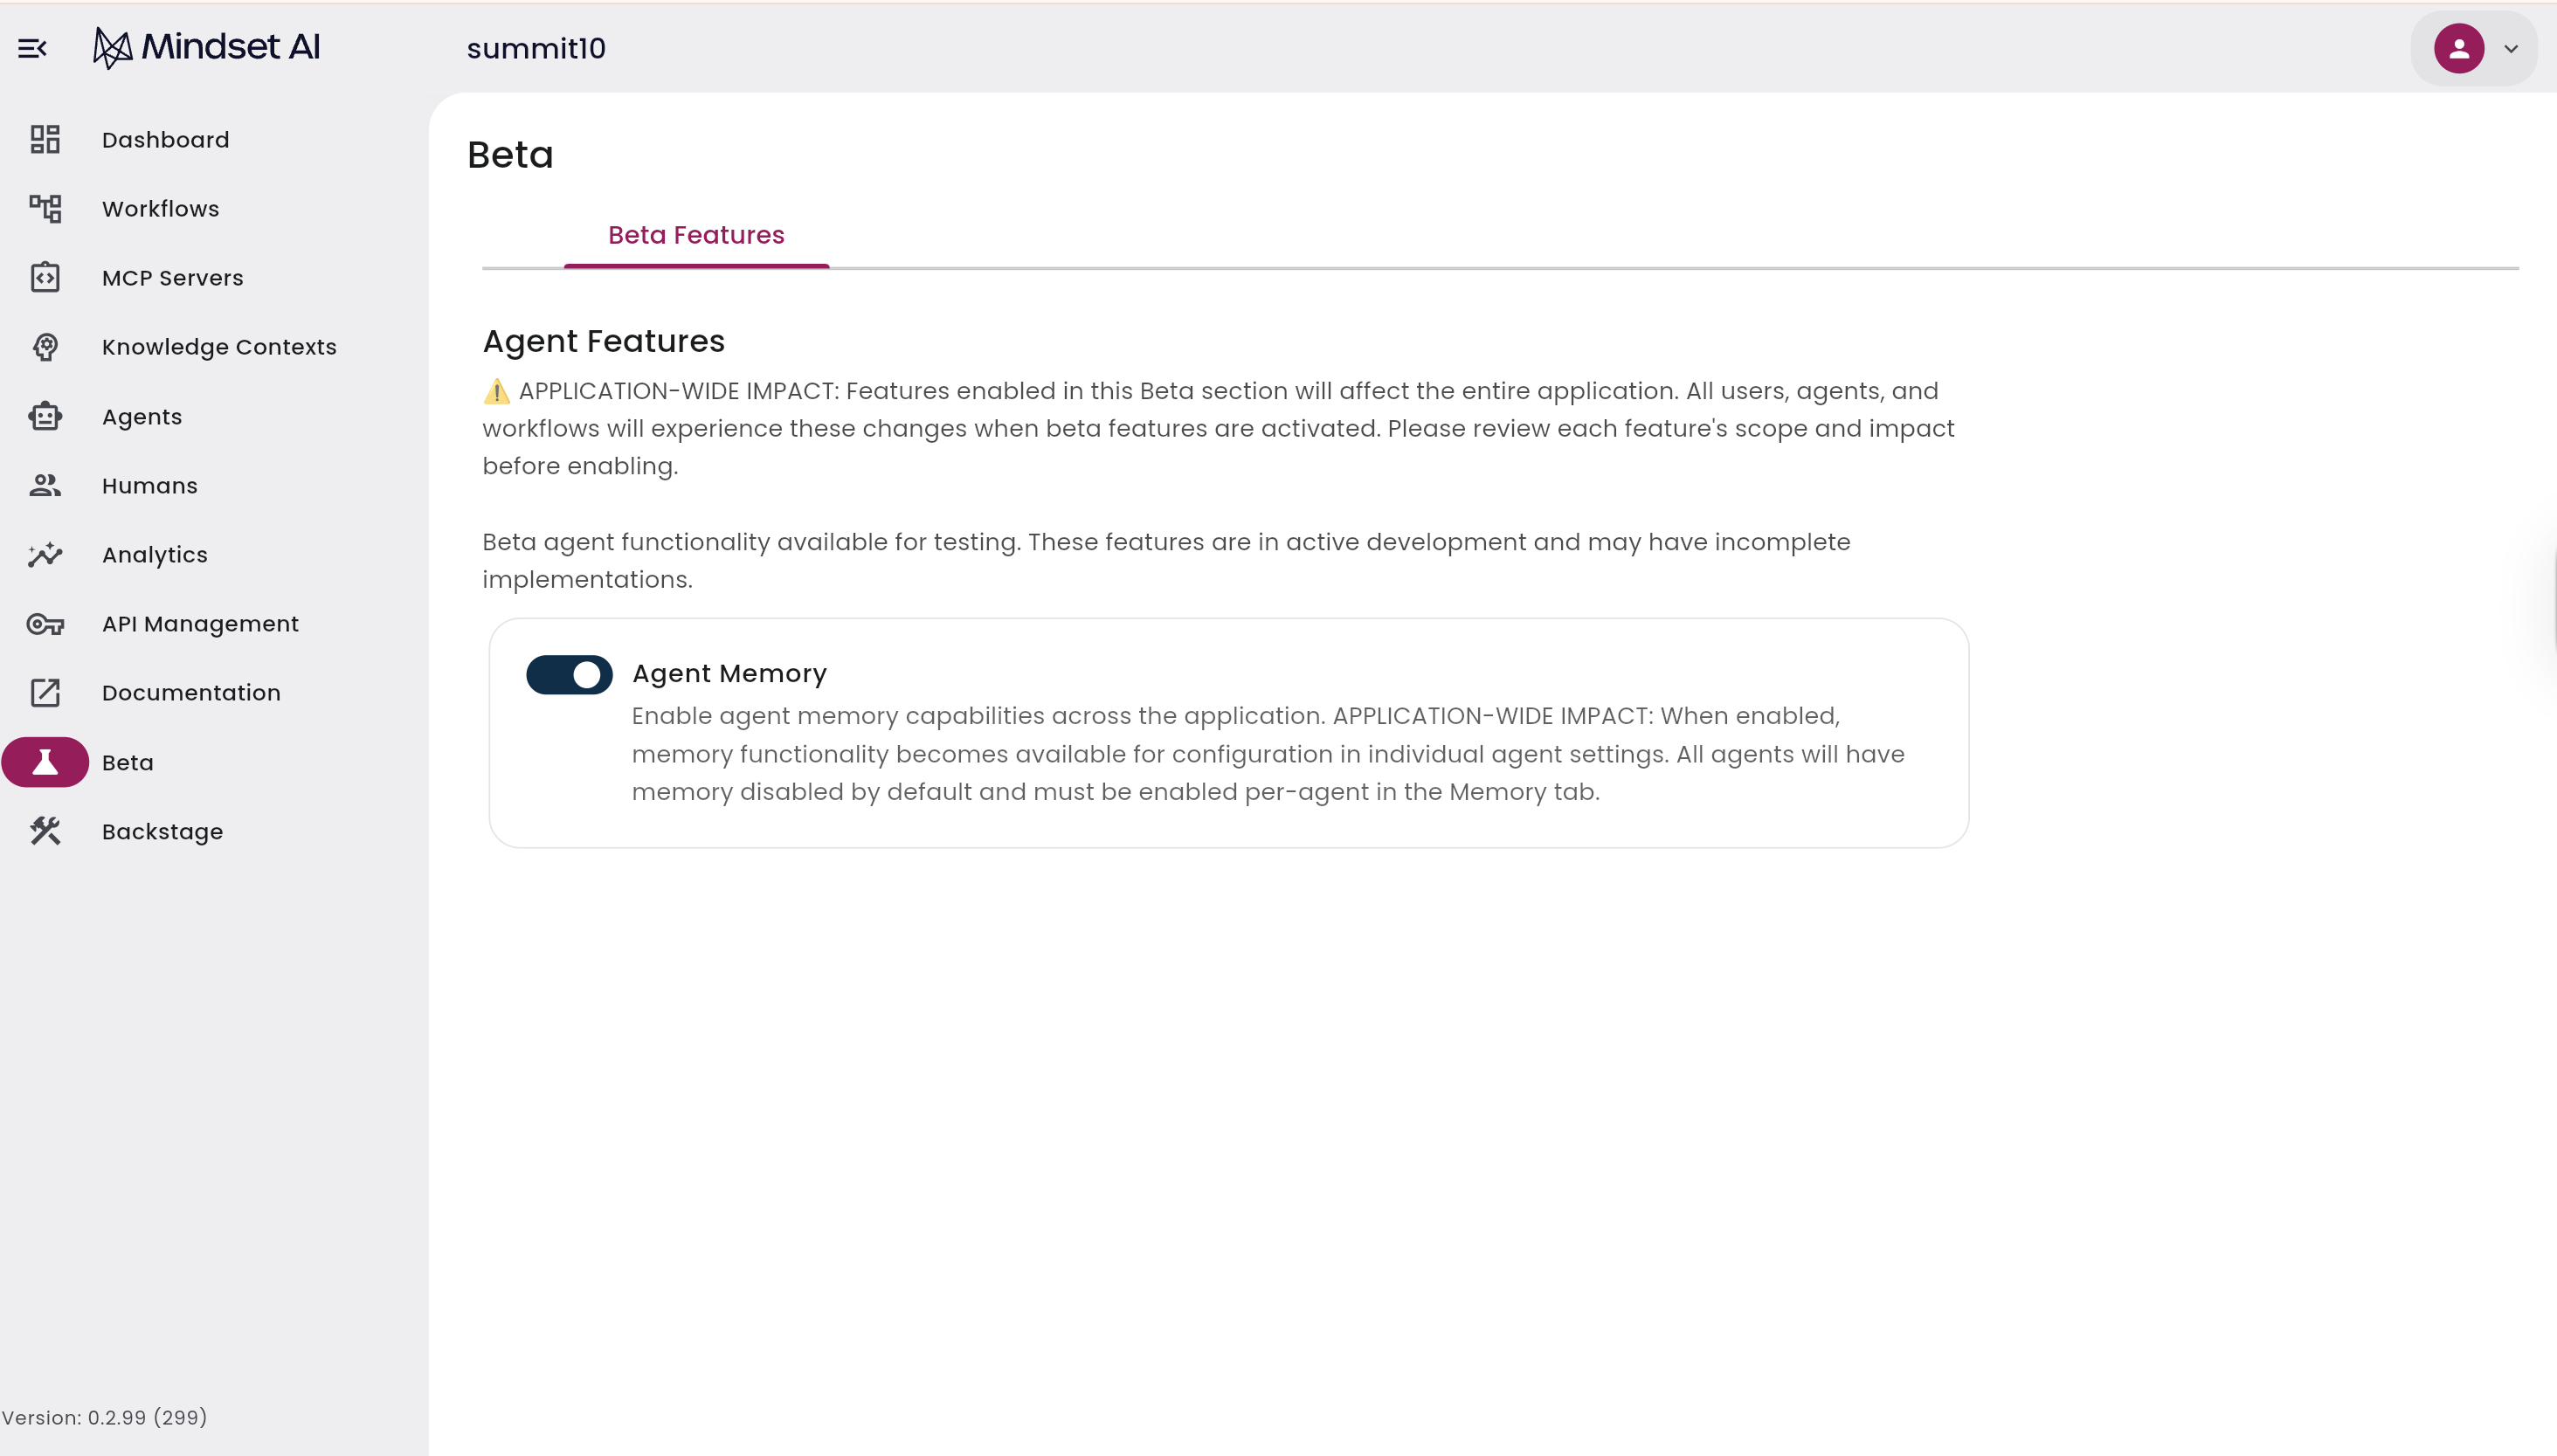The width and height of the screenshot is (2557, 1456).
Task: Select the MCP Servers code icon
Action: click(45, 277)
